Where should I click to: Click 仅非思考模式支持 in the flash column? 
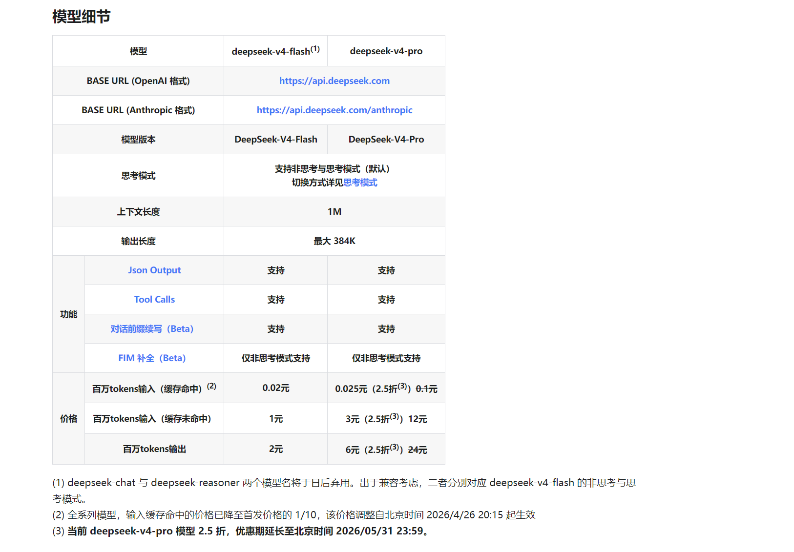pos(276,358)
